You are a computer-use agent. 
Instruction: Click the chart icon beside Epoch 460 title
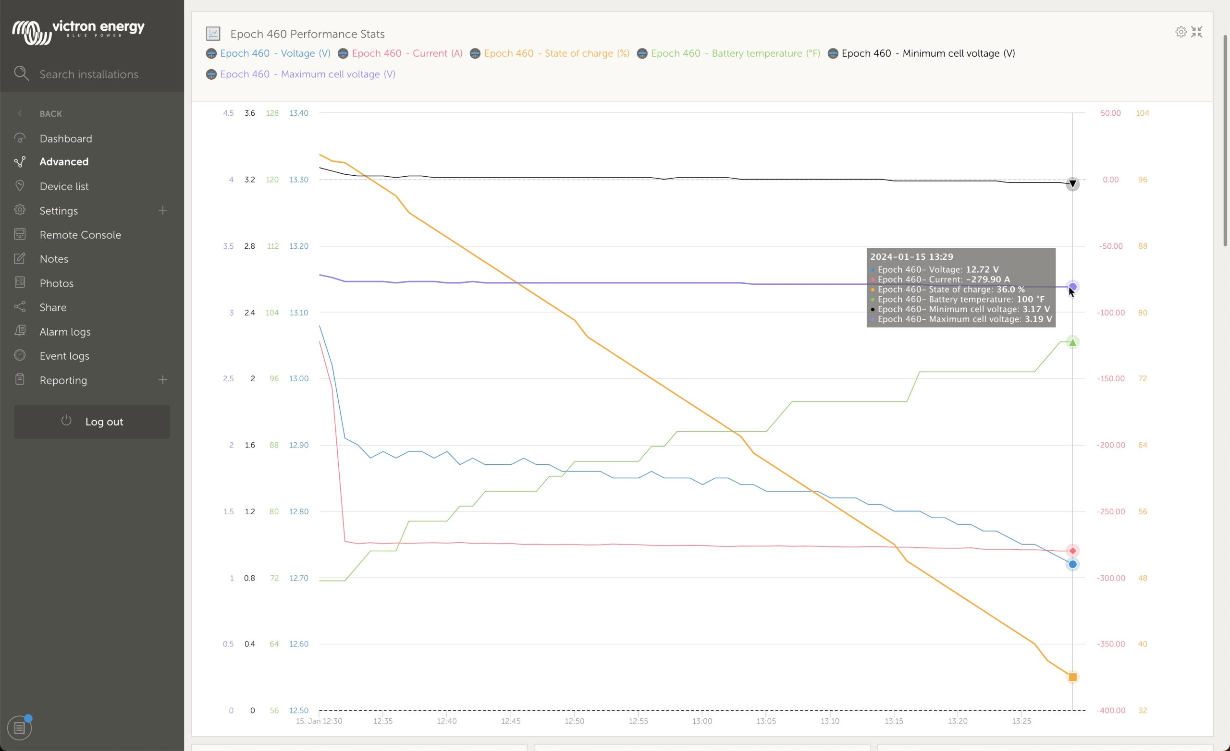tap(213, 34)
